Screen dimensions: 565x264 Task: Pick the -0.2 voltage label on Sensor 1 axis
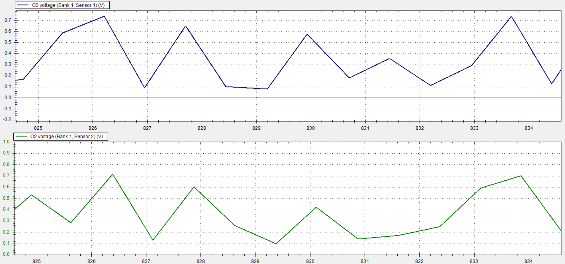click(8, 120)
